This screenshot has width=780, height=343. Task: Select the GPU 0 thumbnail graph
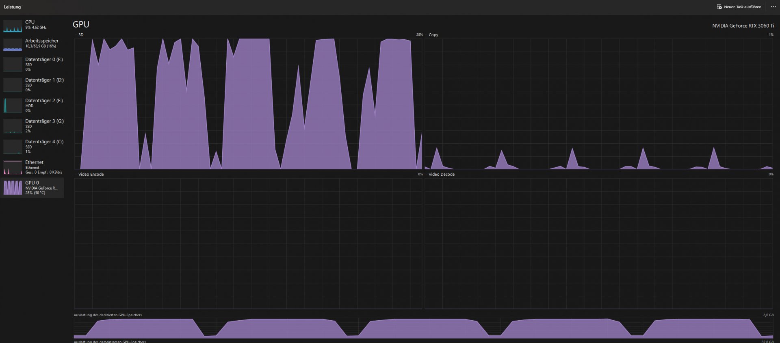click(x=13, y=188)
